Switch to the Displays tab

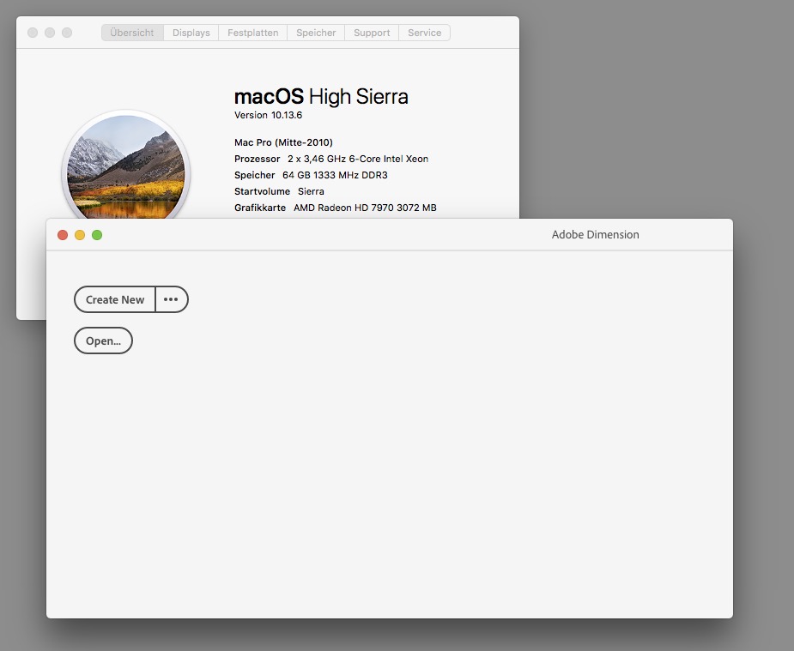[x=191, y=33]
